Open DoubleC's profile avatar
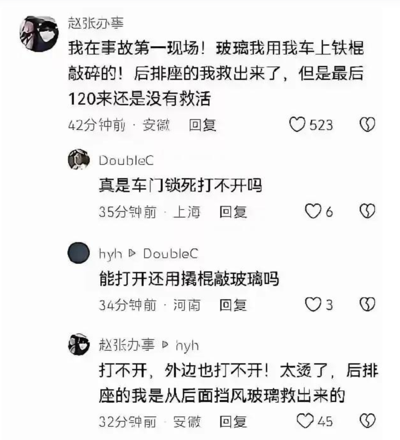 pos(79,159)
